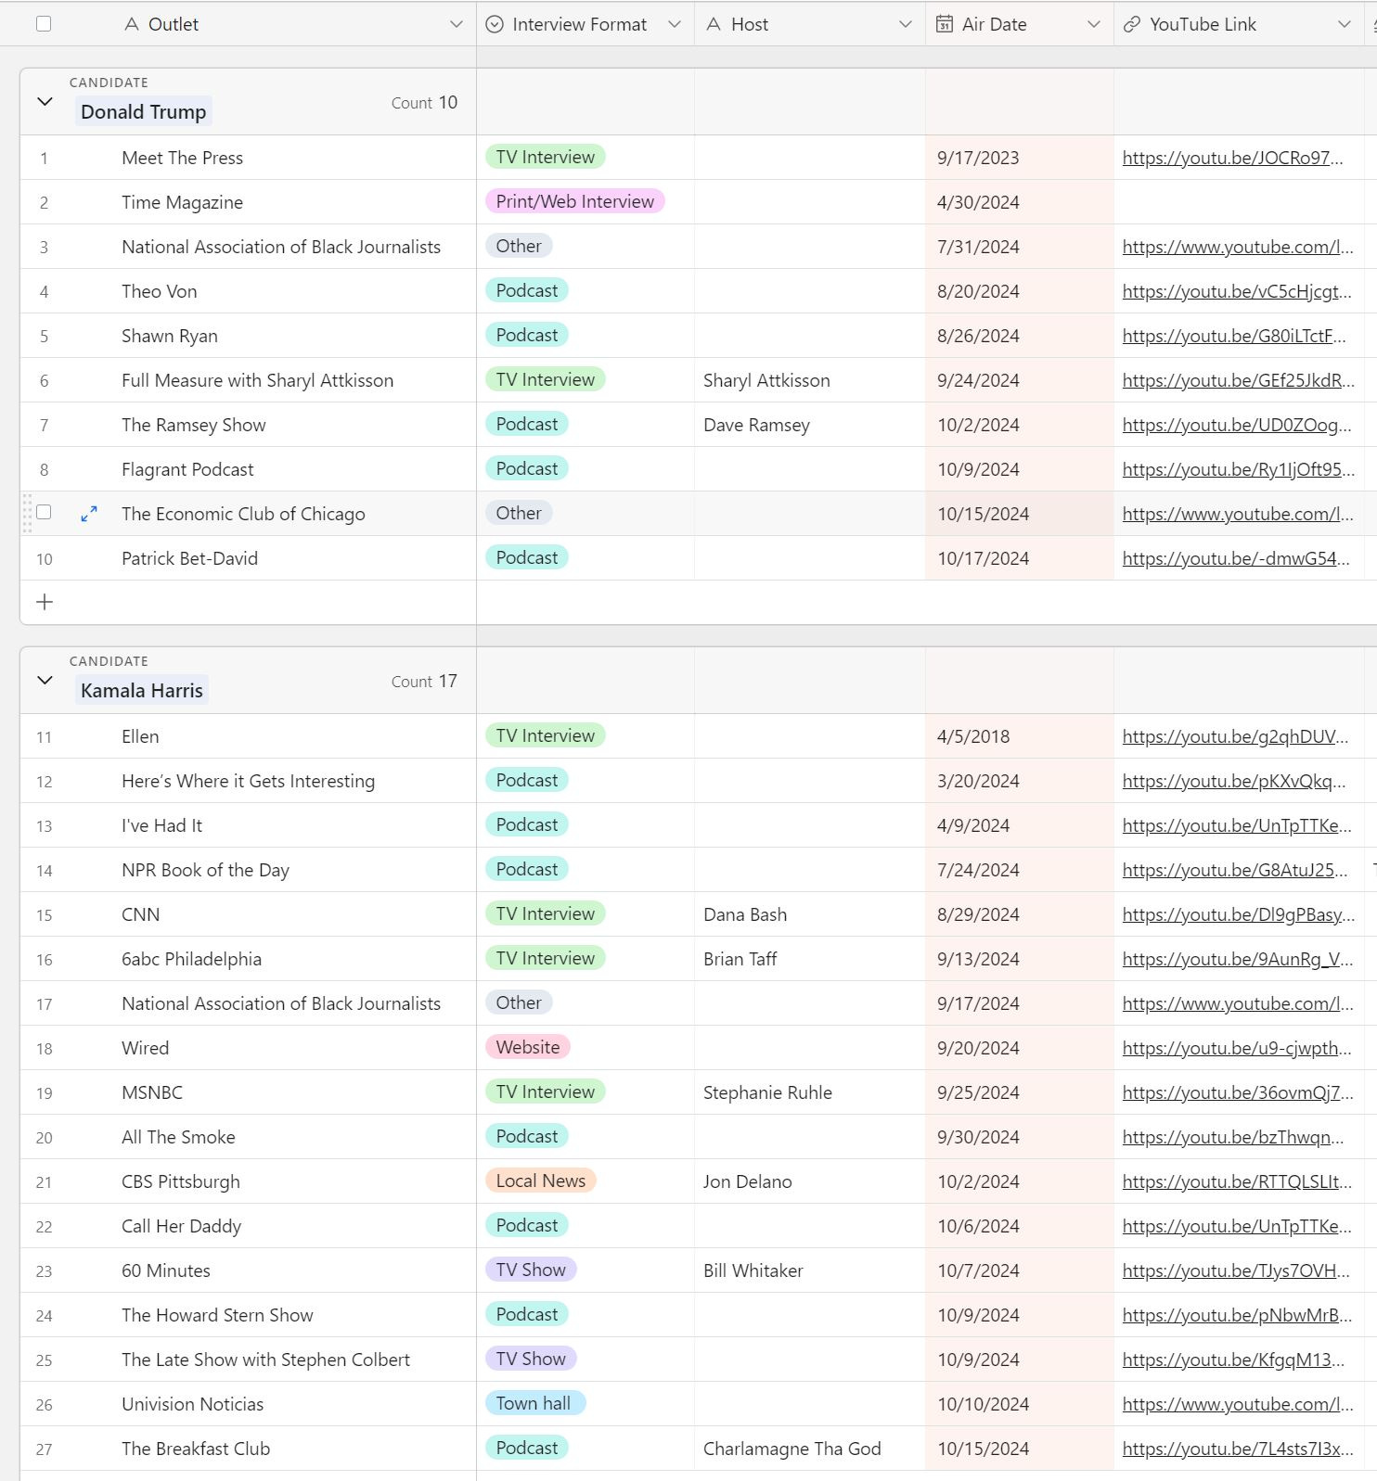Click the Print/Web Interview tag for Time Magazine
Screen dimensions: 1377x1481
tap(575, 201)
